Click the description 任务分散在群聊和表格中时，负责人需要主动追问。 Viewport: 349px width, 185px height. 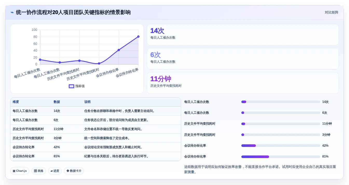pos(120,111)
